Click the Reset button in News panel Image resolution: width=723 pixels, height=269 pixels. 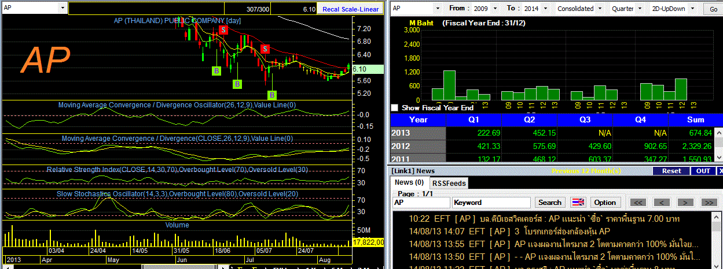click(x=671, y=171)
